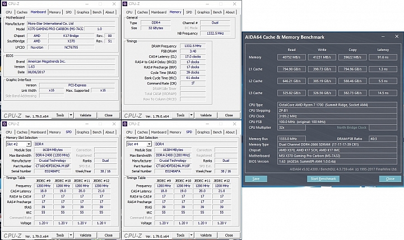404x240 pixels.
Task: Click Close button at bottom of AIDA64 window
Action: click(x=390, y=179)
